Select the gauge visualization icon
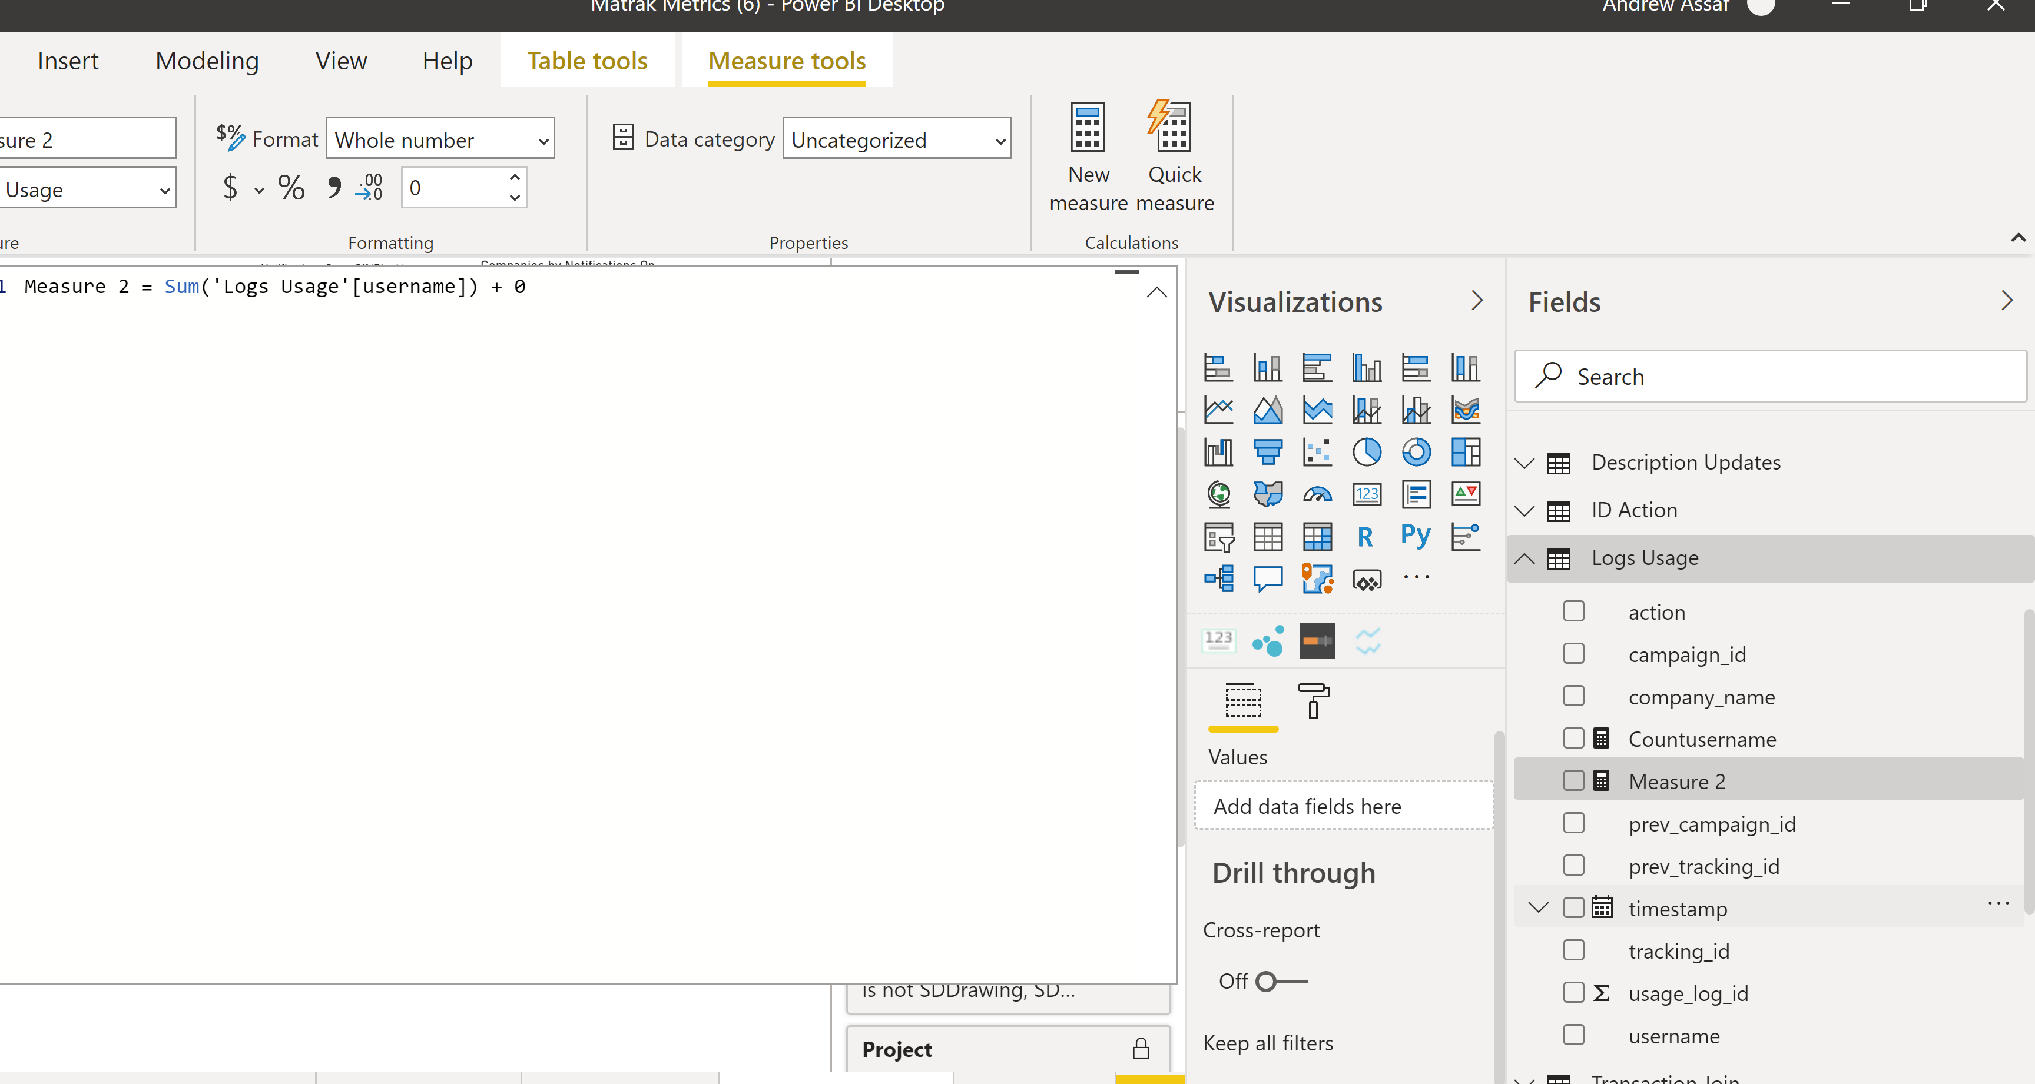The width and height of the screenshot is (2035, 1084). [x=1317, y=495]
